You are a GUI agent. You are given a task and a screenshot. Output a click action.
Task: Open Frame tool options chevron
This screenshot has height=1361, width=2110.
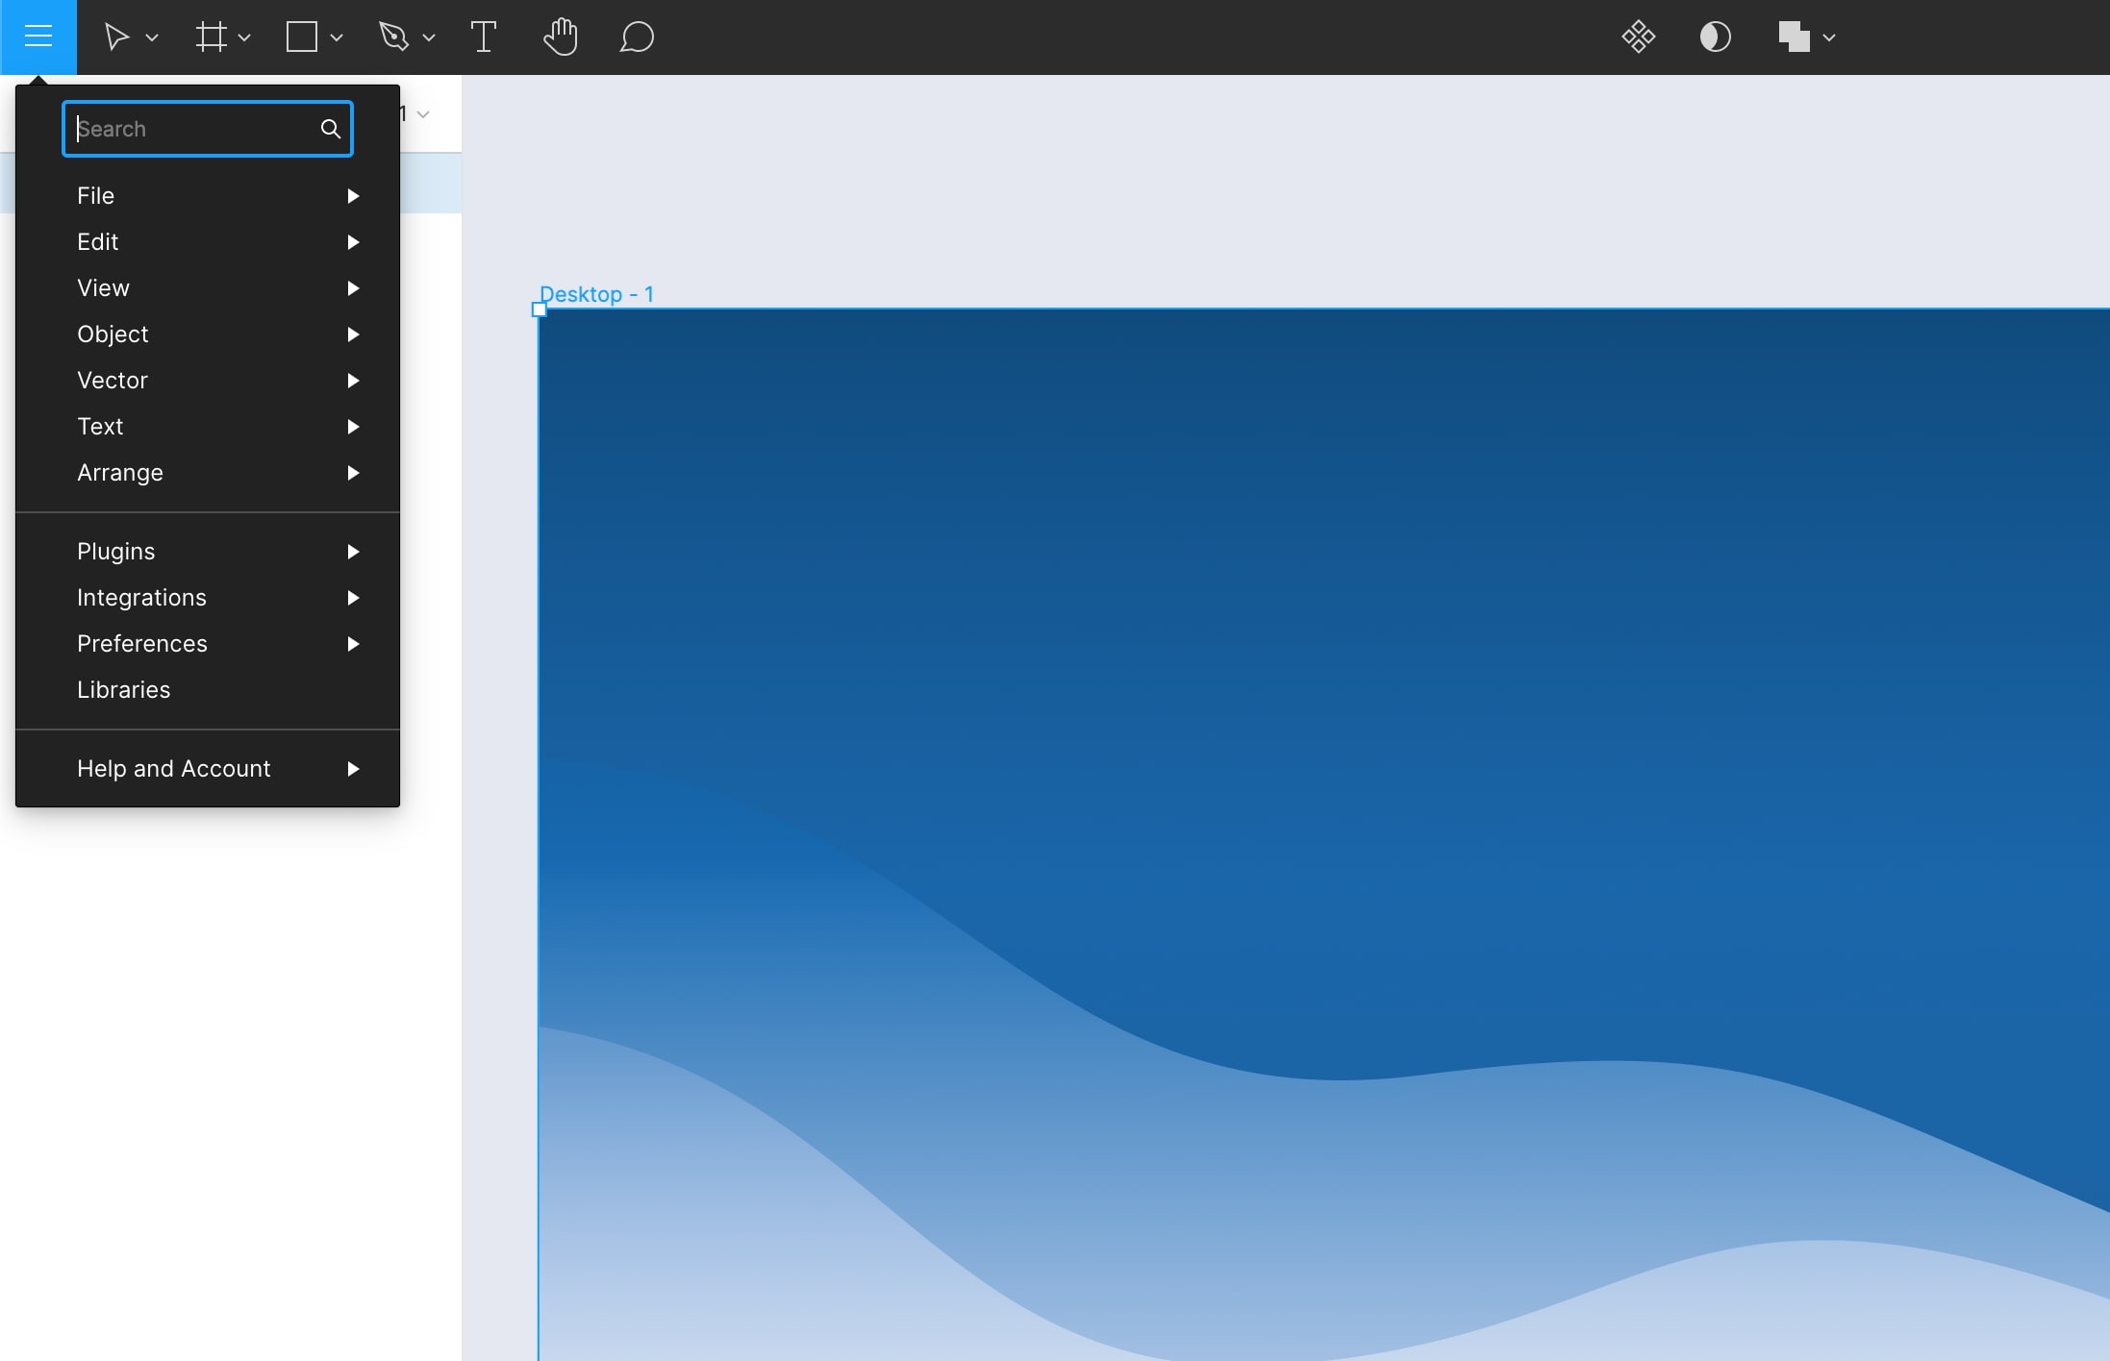pyautogui.click(x=244, y=37)
